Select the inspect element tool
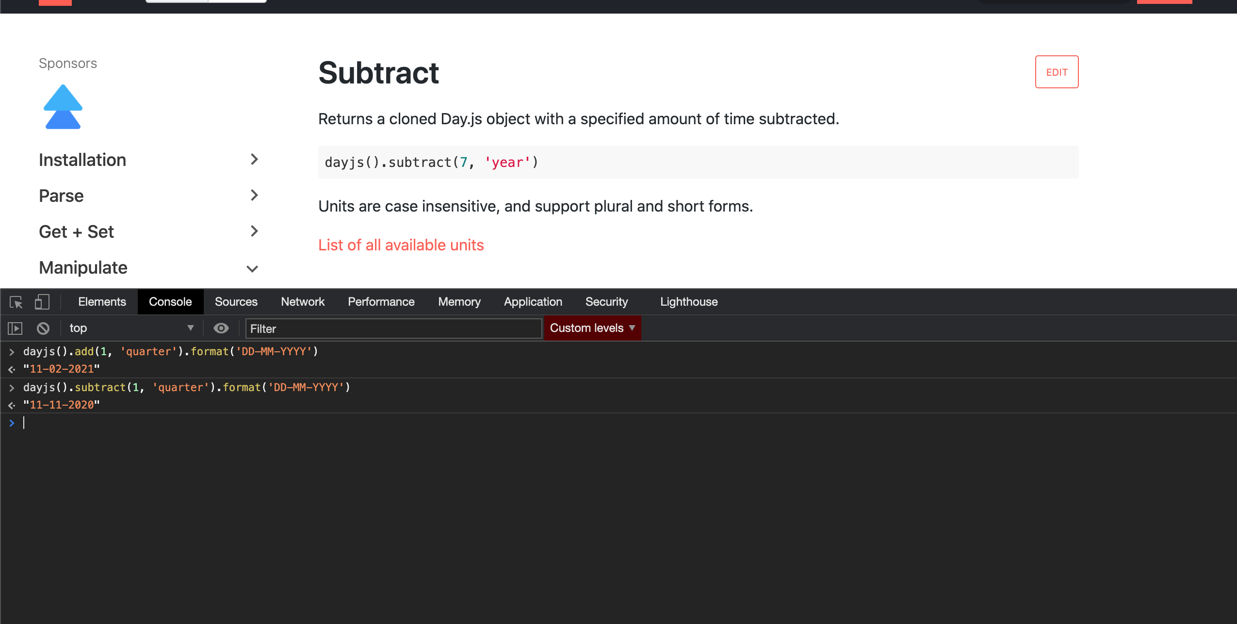The height and width of the screenshot is (624, 1237). point(16,302)
